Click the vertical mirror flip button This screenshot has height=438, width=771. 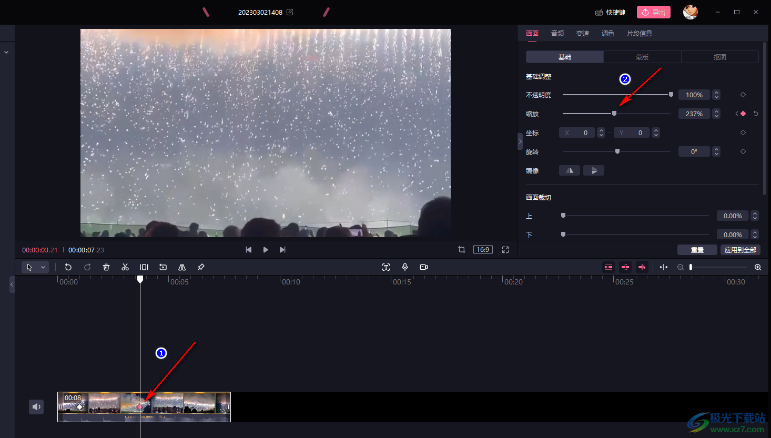tap(594, 170)
